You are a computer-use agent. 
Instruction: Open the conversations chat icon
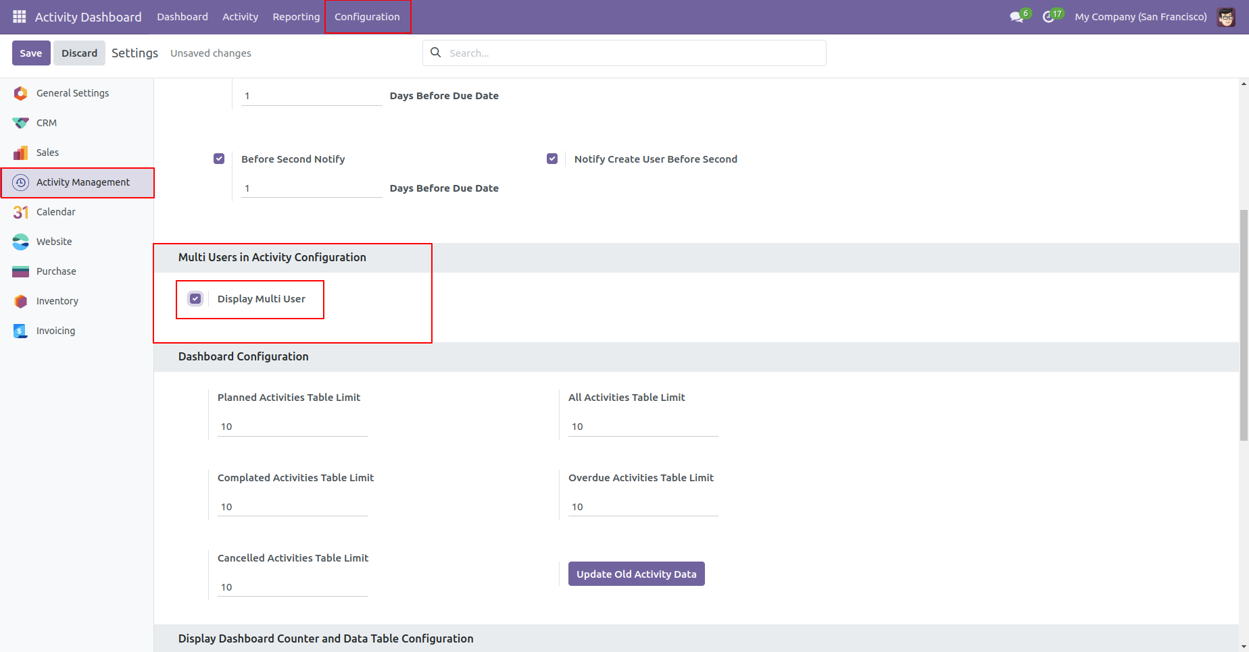(x=1018, y=16)
